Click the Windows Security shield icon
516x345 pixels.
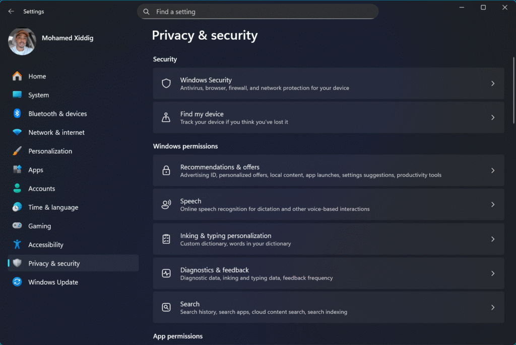tap(166, 83)
